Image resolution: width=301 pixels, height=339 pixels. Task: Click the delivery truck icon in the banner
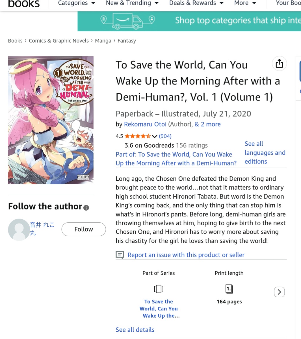point(127,21)
